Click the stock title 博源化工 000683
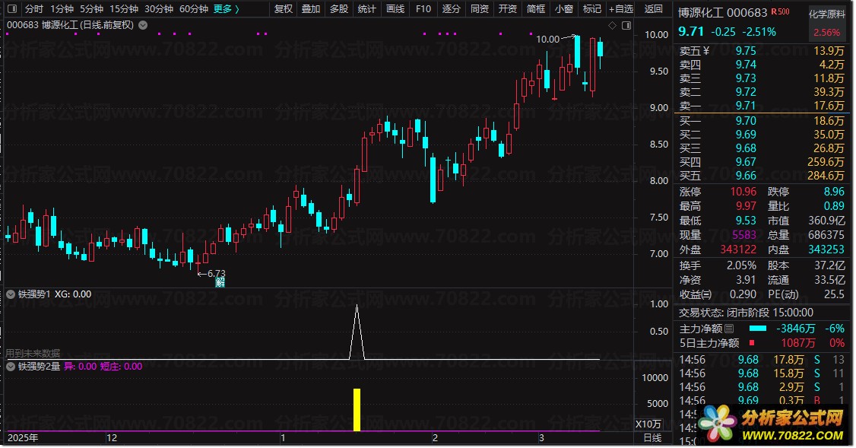Viewport: 856px width, 448px height. 722,13
